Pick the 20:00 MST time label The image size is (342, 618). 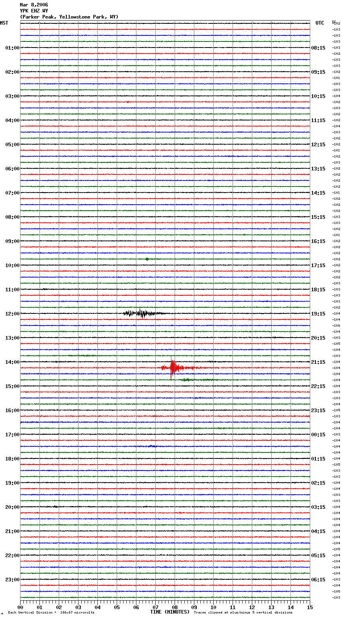[12, 507]
